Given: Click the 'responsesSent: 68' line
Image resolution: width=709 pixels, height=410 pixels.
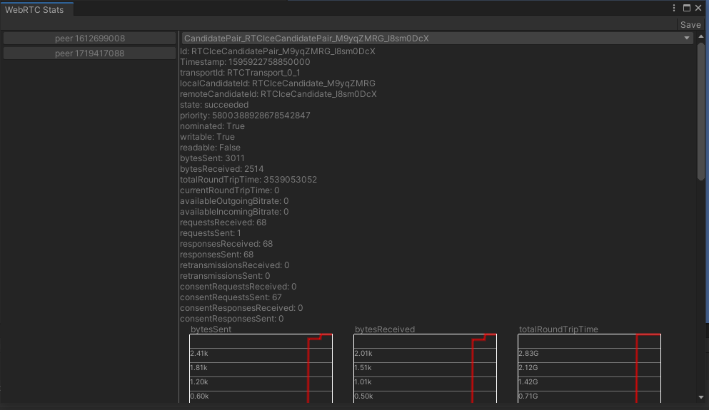Looking at the screenshot, I should tap(217, 255).
